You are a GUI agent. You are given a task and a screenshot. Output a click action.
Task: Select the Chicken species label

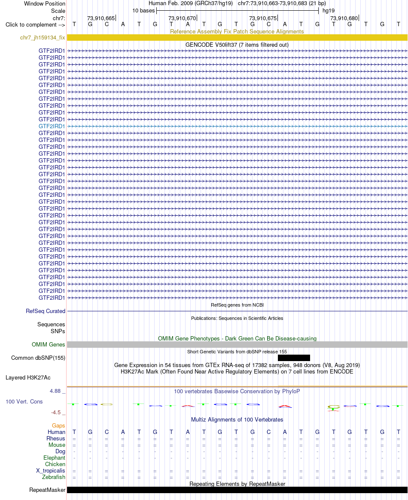pyautogui.click(x=55, y=464)
